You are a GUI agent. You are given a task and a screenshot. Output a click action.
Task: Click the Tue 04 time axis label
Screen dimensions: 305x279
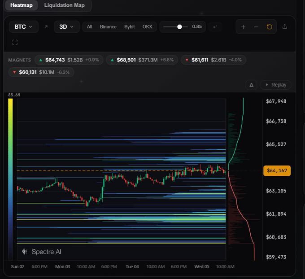[132, 266]
